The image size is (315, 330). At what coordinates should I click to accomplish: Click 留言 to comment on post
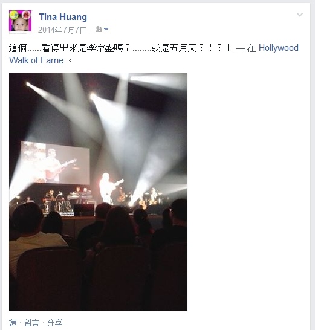click(x=32, y=323)
